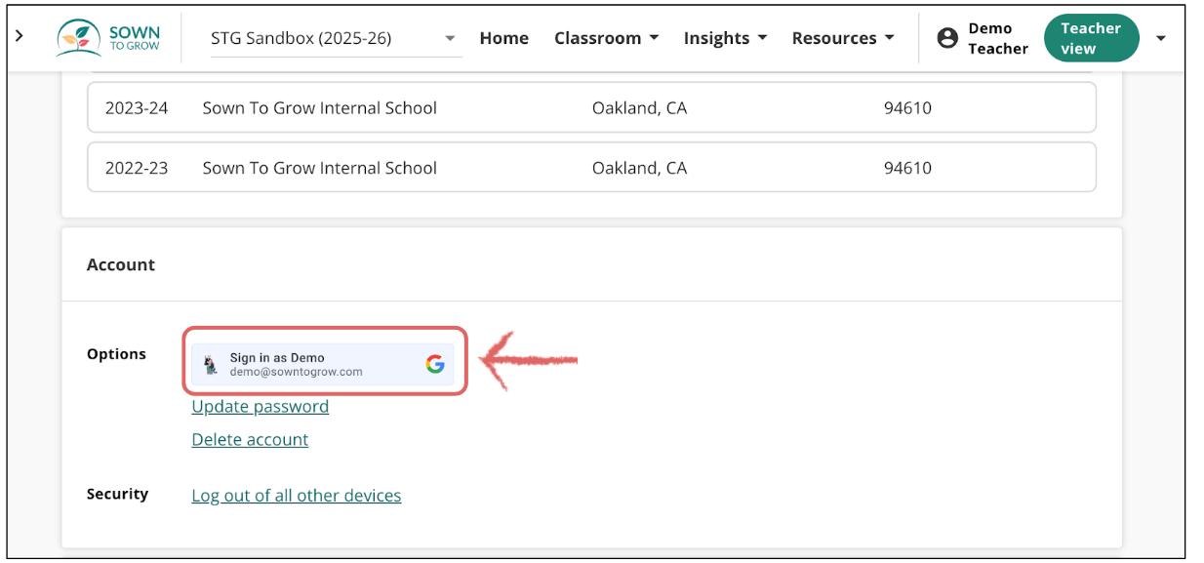The width and height of the screenshot is (1204, 563).
Task: Click the Delete account link
Action: 250,439
